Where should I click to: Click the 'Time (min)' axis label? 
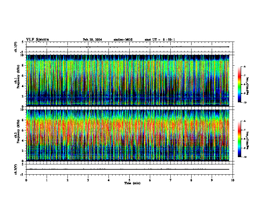(x=132, y=183)
